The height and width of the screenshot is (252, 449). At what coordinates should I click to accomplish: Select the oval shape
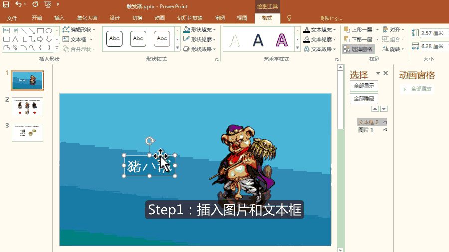click(x=49, y=30)
